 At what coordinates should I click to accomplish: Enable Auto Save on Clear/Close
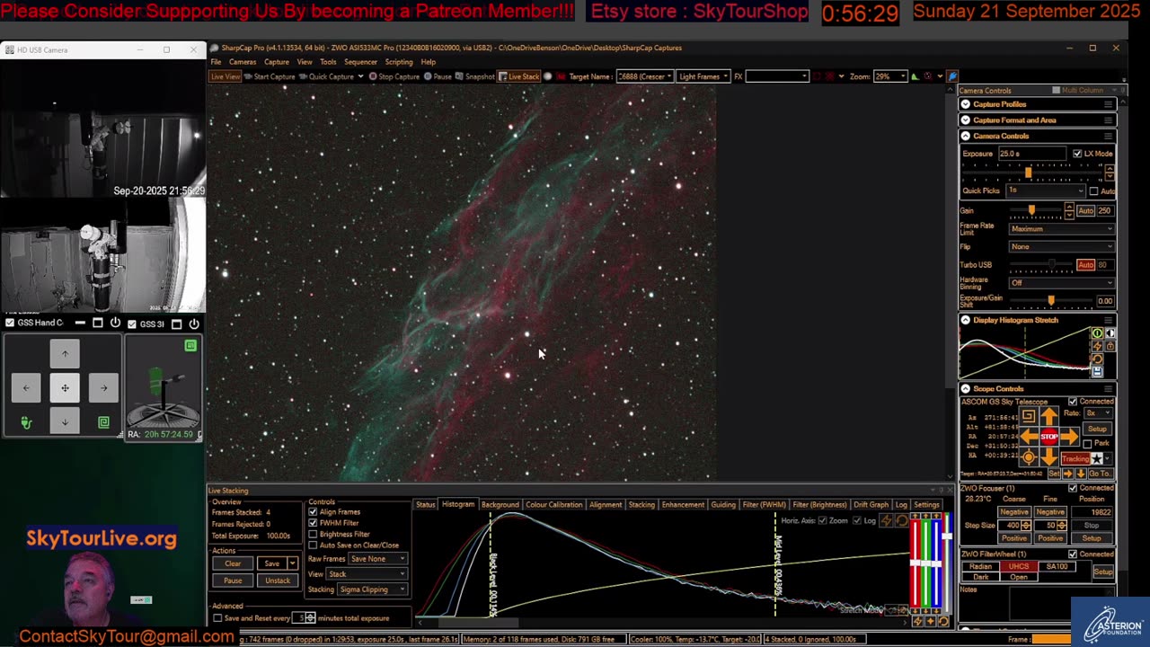click(313, 545)
